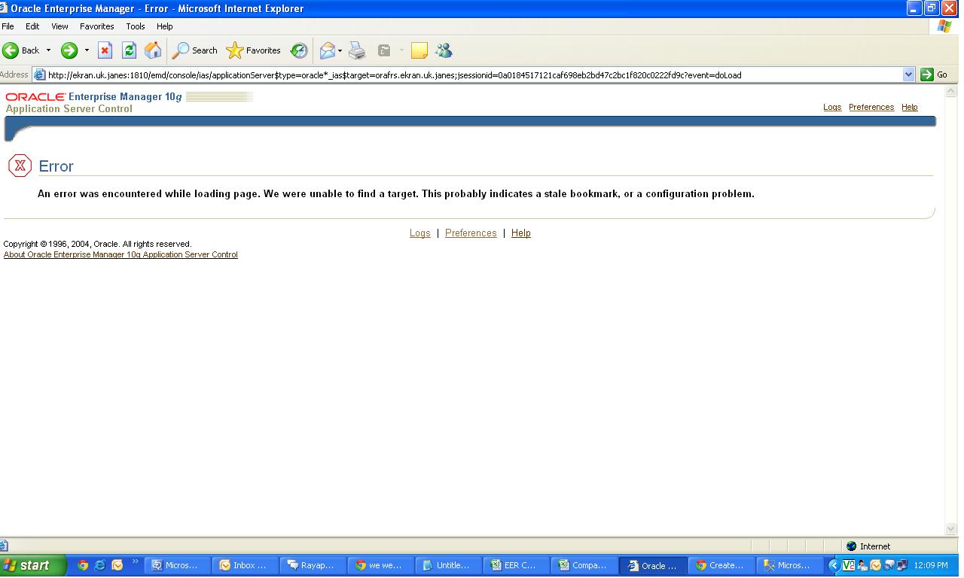Switch to the Create... Chrome taskbar window

coord(720,565)
